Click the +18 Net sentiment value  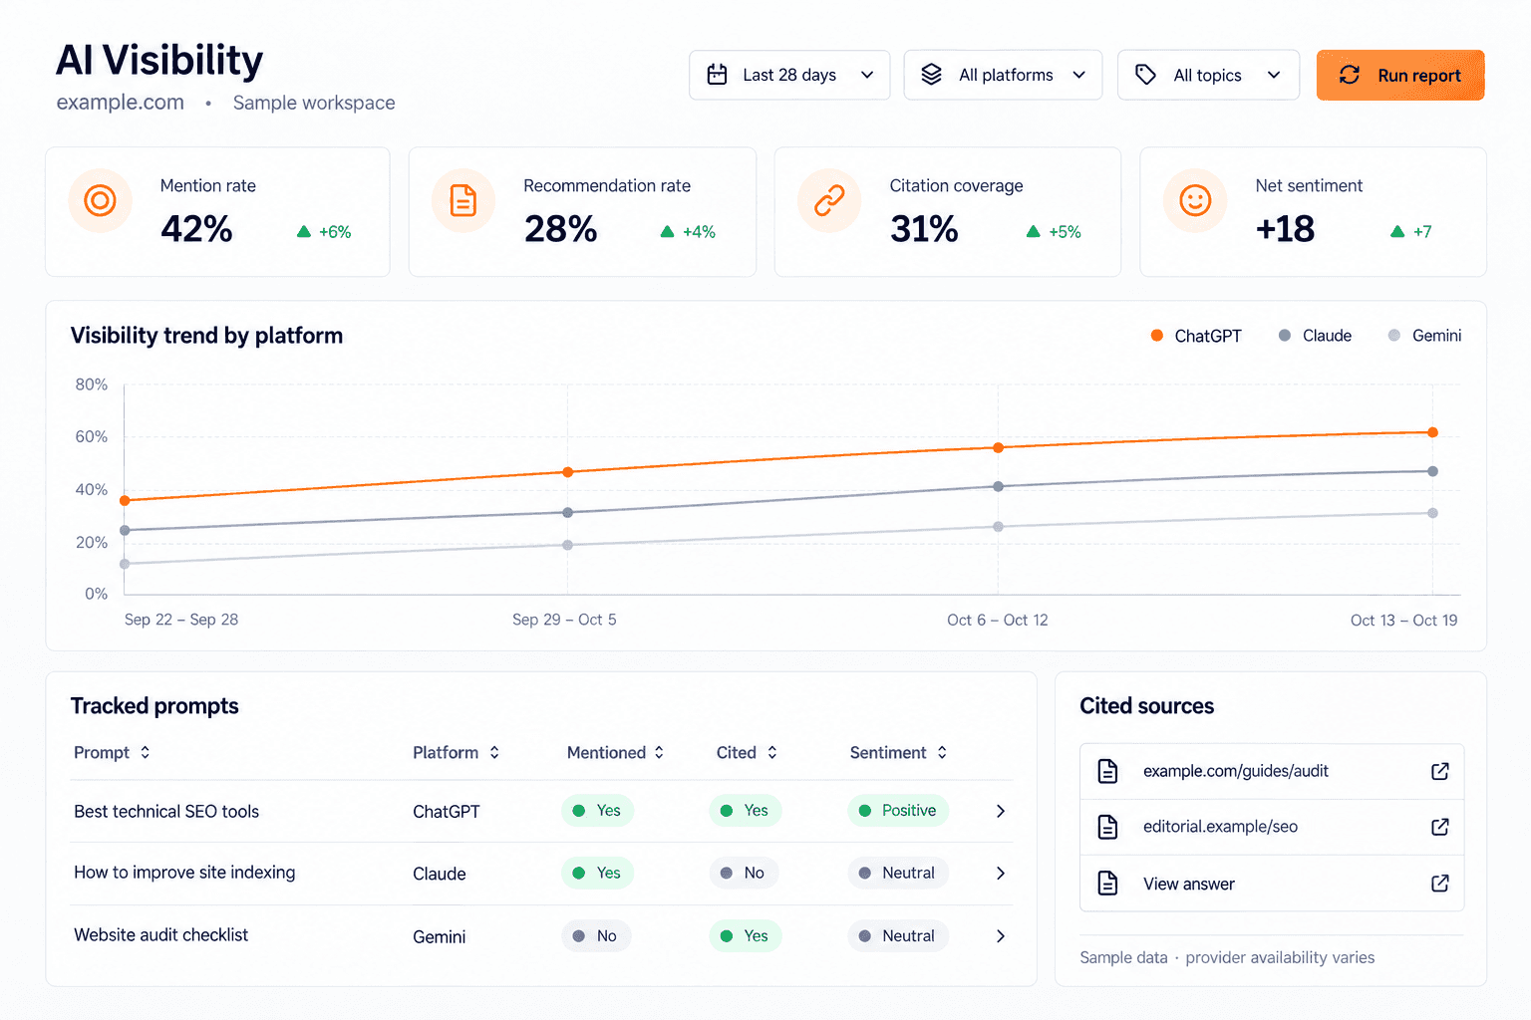pos(1285,229)
